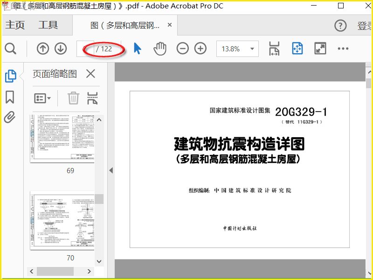Open the 工具 tab
Image resolution: width=373 pixels, height=280 pixels.
[x=48, y=25]
